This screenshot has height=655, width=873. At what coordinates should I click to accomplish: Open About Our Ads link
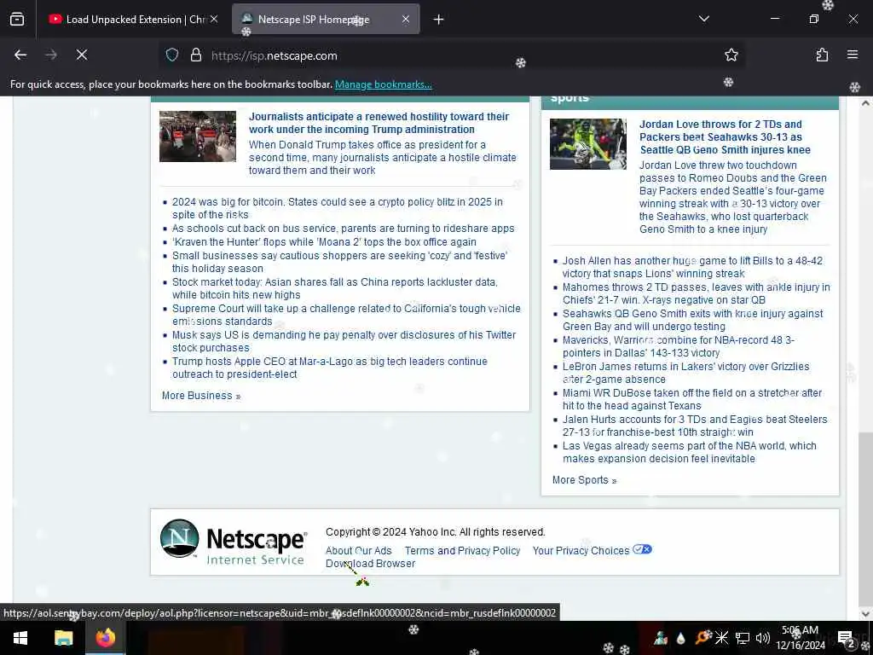[359, 551]
